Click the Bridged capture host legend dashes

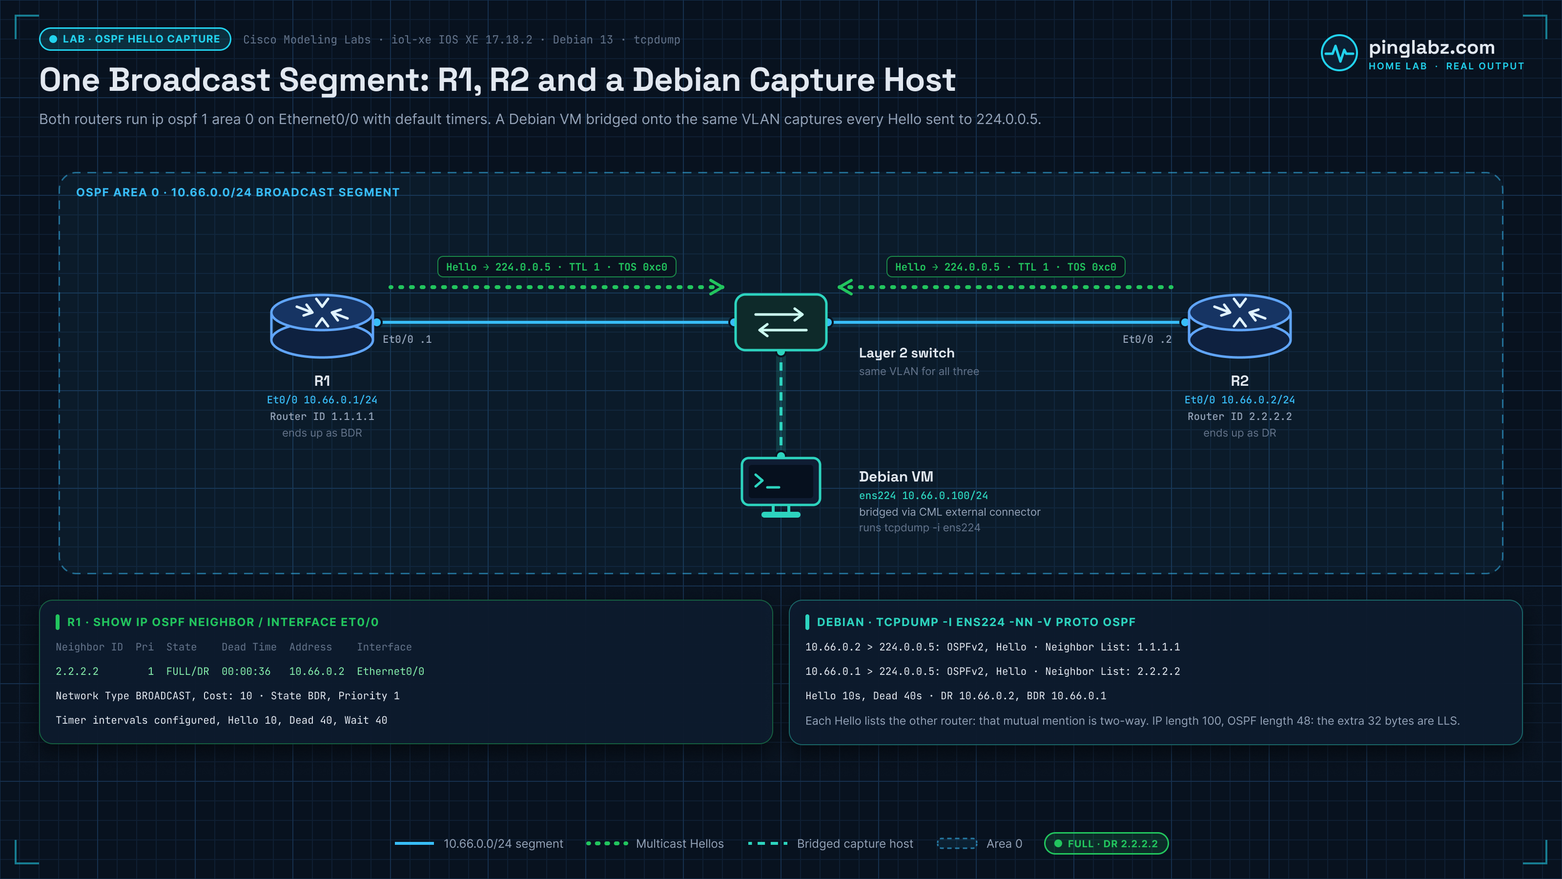click(768, 843)
